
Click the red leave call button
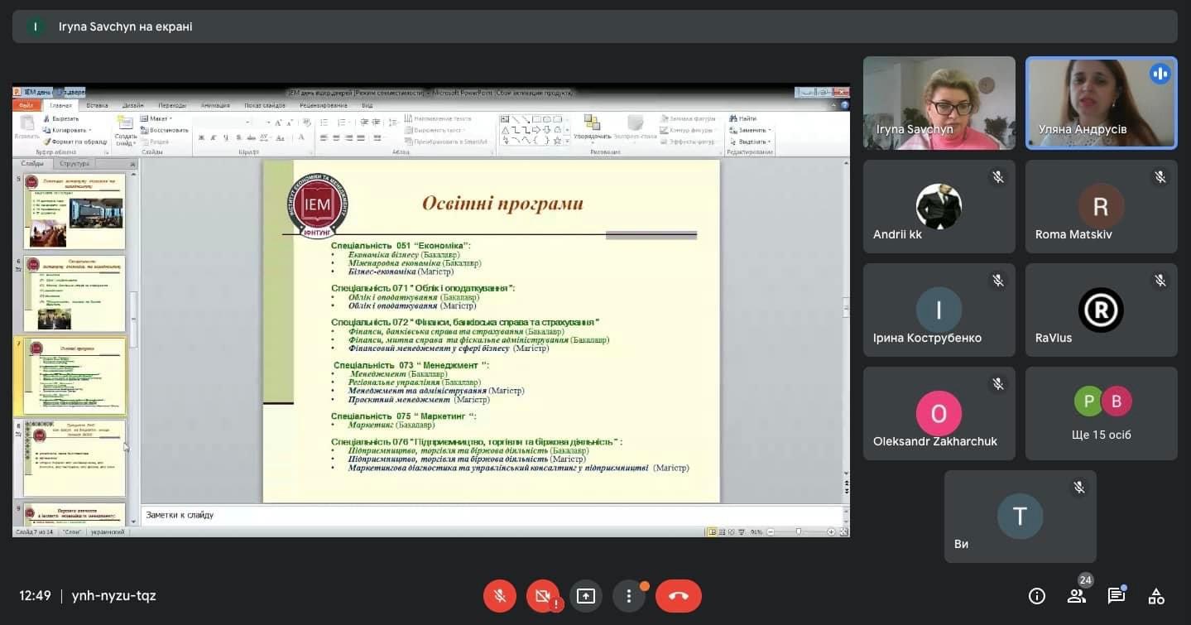678,596
